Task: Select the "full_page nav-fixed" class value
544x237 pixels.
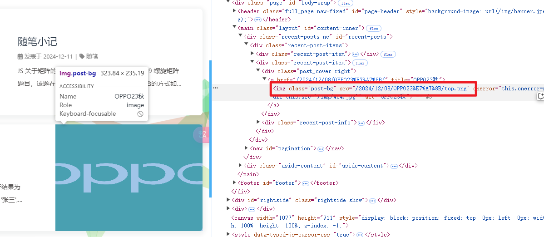Action: pos(315,11)
